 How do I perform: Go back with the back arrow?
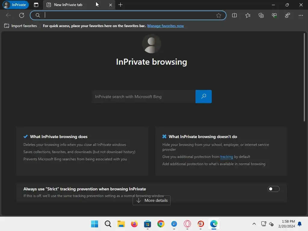tap(8, 15)
